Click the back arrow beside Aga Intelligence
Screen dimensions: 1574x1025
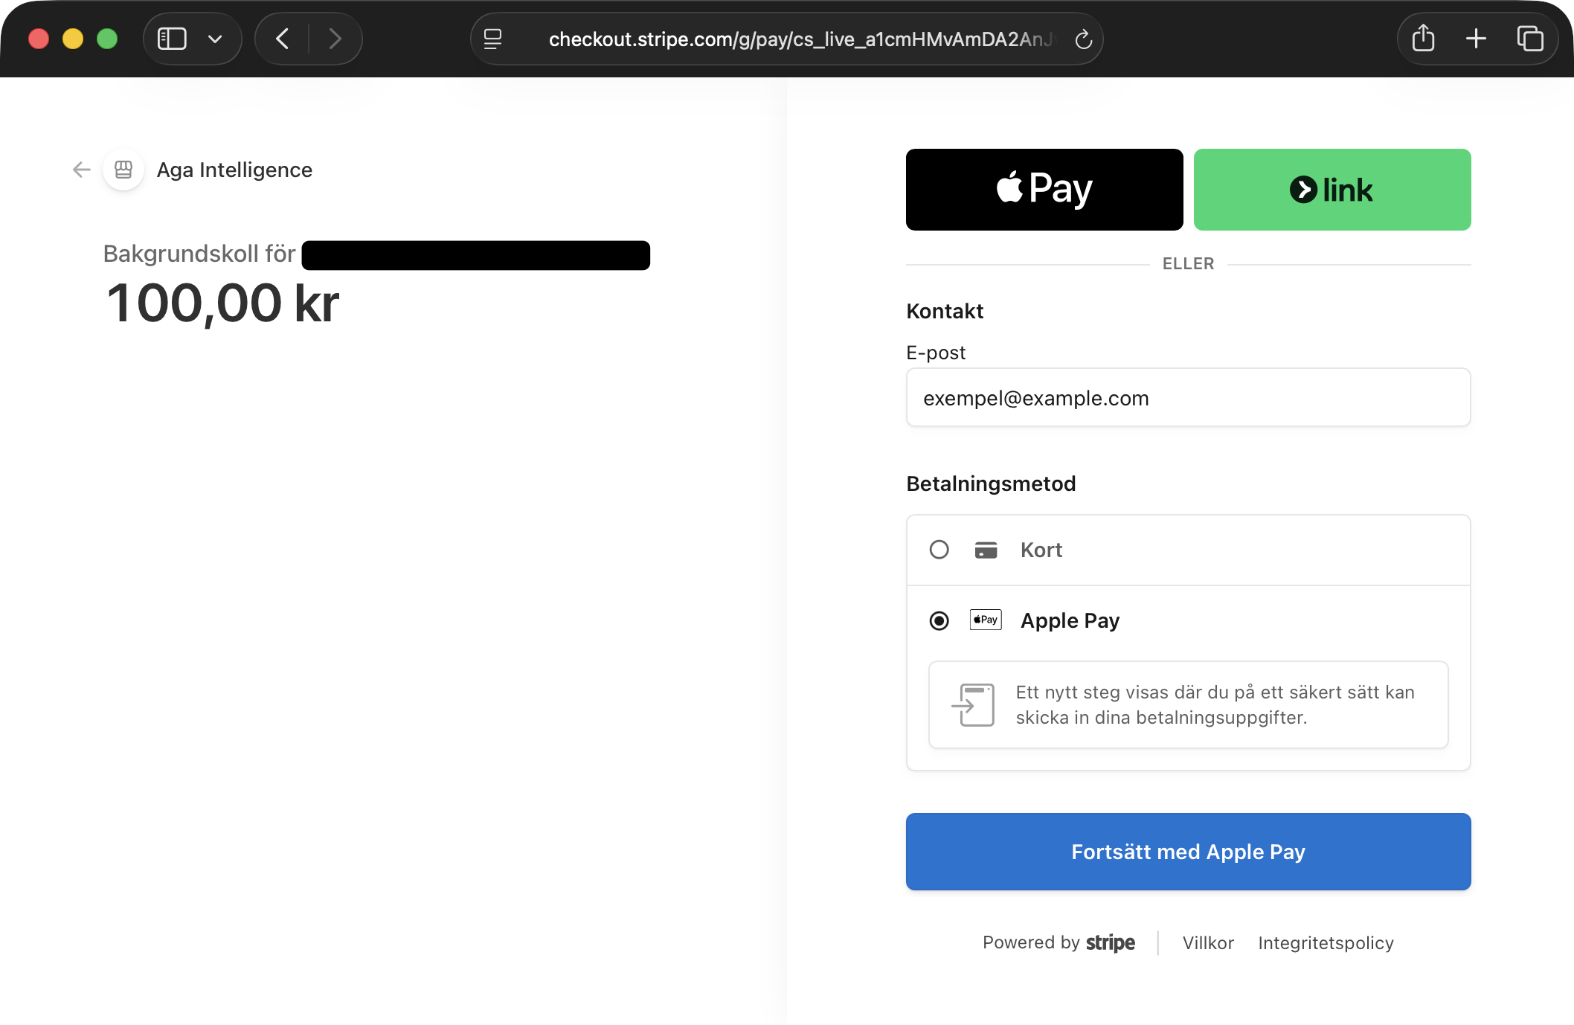[82, 170]
